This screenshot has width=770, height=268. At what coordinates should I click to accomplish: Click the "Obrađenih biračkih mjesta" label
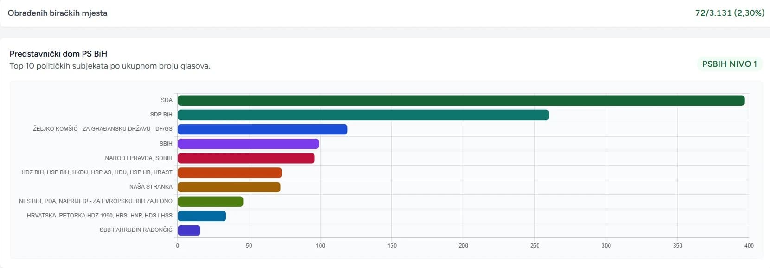pyautogui.click(x=58, y=13)
